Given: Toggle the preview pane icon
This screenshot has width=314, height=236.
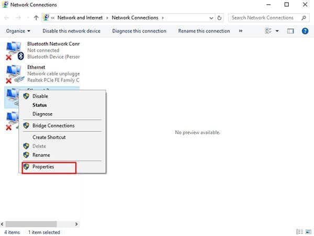Looking at the screenshot, I should pyautogui.click(x=290, y=31).
